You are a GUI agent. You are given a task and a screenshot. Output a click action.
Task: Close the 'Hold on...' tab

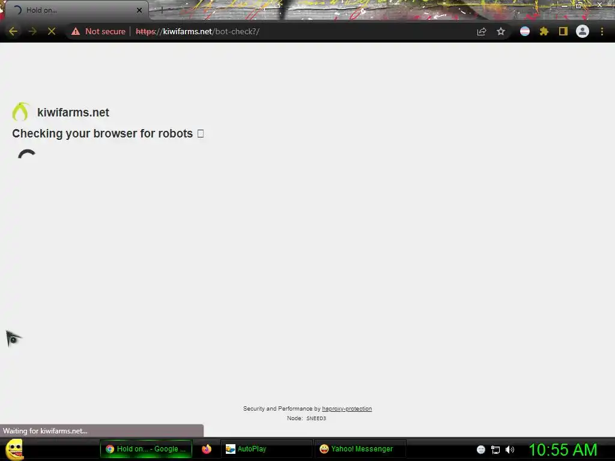click(139, 10)
